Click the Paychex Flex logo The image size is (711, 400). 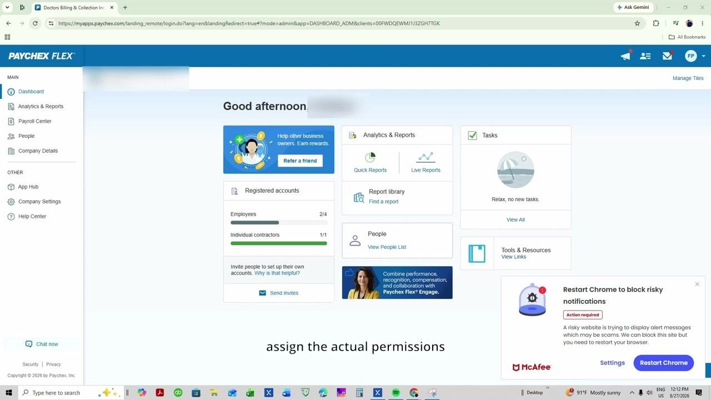[x=41, y=56]
